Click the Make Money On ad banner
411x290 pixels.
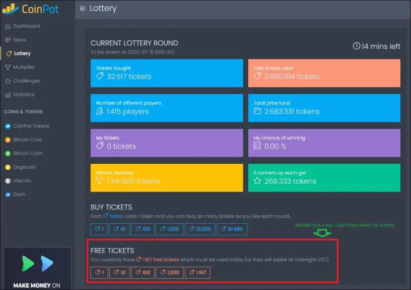pos(38,269)
